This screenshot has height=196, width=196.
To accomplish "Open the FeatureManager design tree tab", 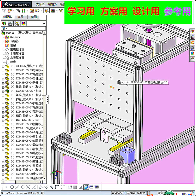I will (x=4, y=24).
